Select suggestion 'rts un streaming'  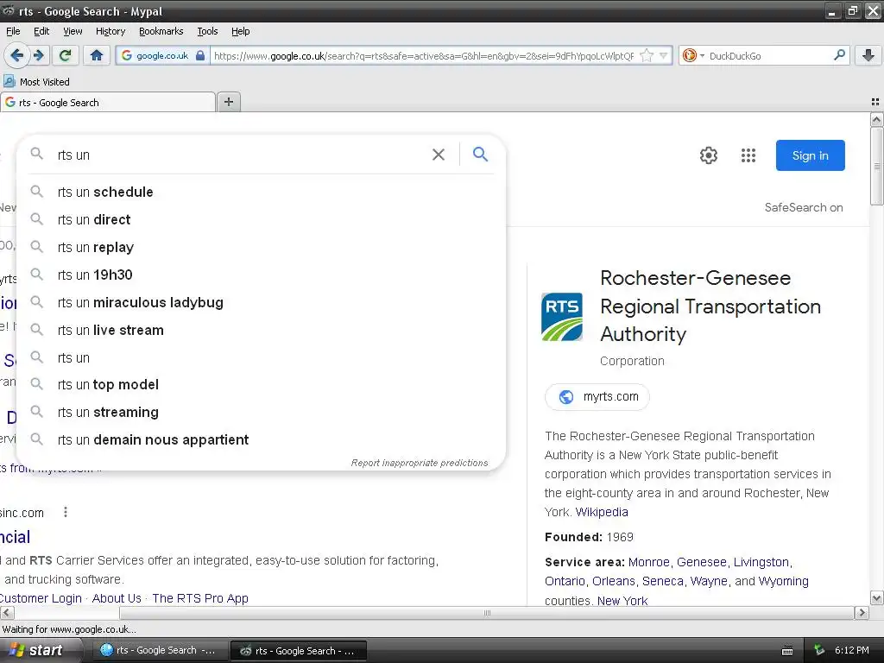[x=262, y=412]
